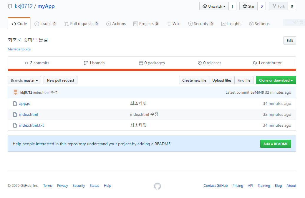Viewport: 305px width, 198px height.
Task: Click New pull request button
Action: click(60, 80)
